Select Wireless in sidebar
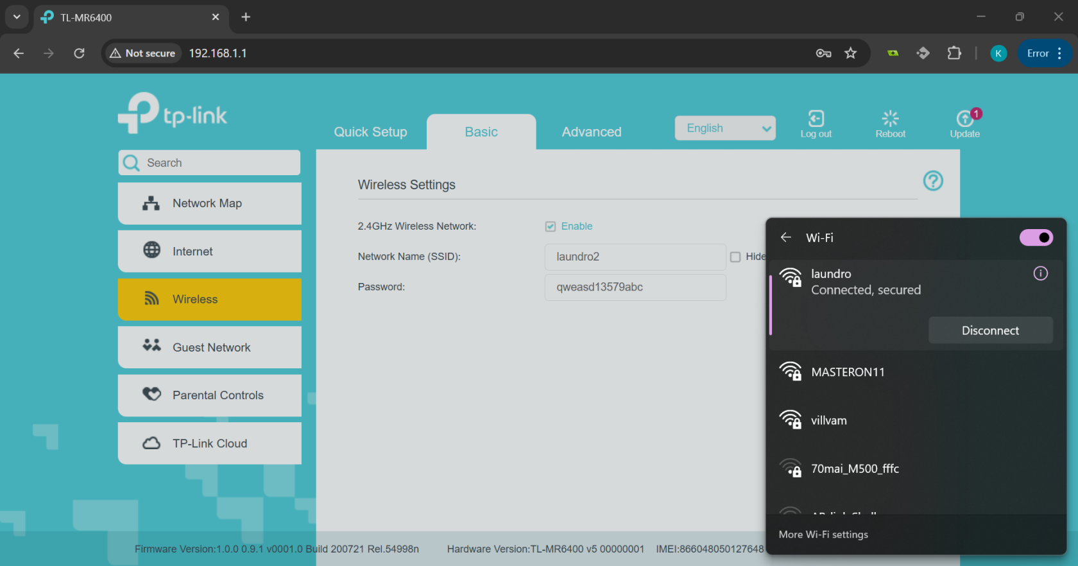This screenshot has width=1078, height=566. (x=210, y=299)
